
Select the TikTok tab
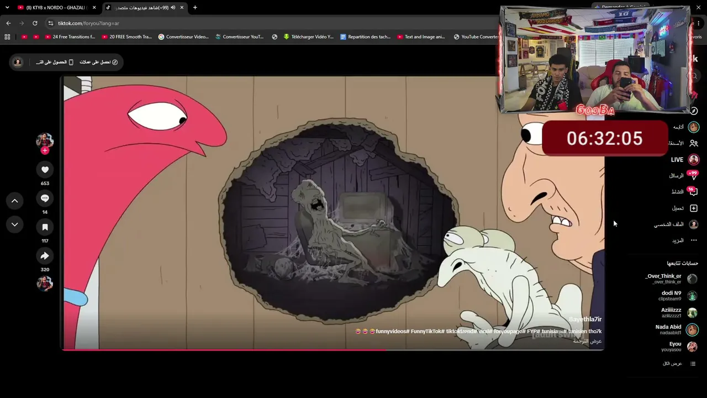144,8
